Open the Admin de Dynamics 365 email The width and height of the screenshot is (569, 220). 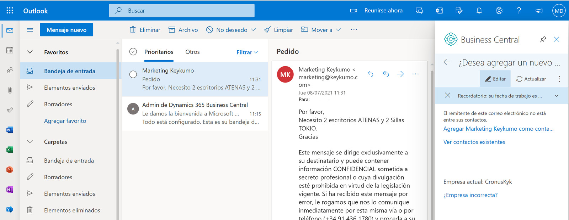[195, 113]
